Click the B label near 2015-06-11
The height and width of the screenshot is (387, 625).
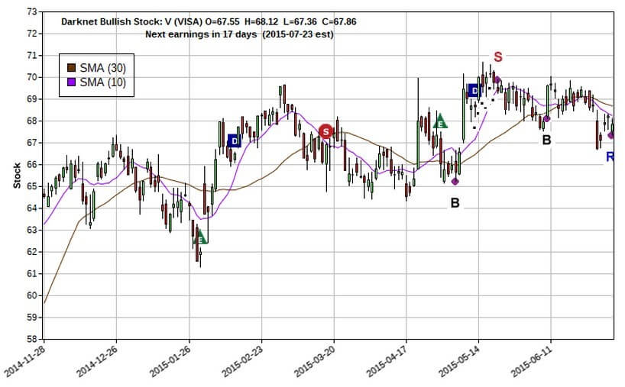546,140
